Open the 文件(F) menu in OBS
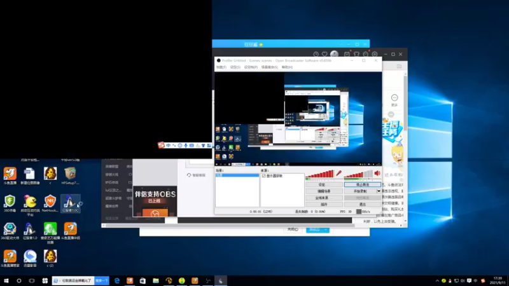This screenshot has height=286, width=509. [x=221, y=67]
